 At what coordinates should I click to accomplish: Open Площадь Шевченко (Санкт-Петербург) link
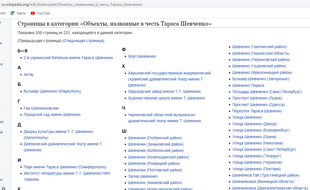[264, 92]
